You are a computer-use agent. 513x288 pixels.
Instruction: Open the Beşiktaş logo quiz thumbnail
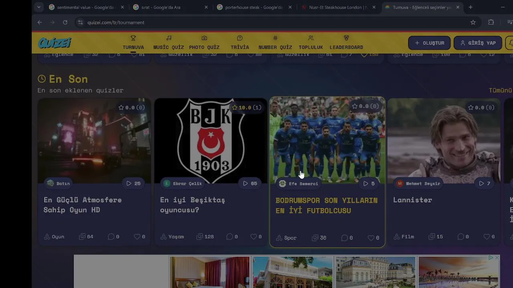(x=210, y=141)
